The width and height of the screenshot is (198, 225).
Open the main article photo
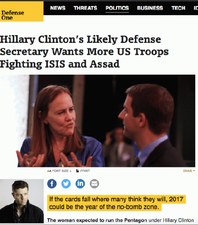click(98, 121)
